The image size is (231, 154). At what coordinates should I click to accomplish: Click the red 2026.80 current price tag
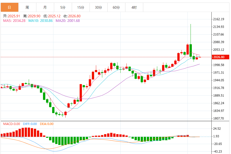220,57
